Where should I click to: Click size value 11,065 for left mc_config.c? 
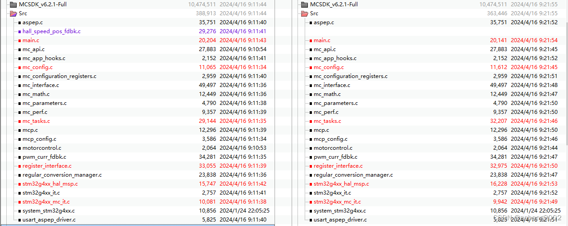click(x=207, y=67)
